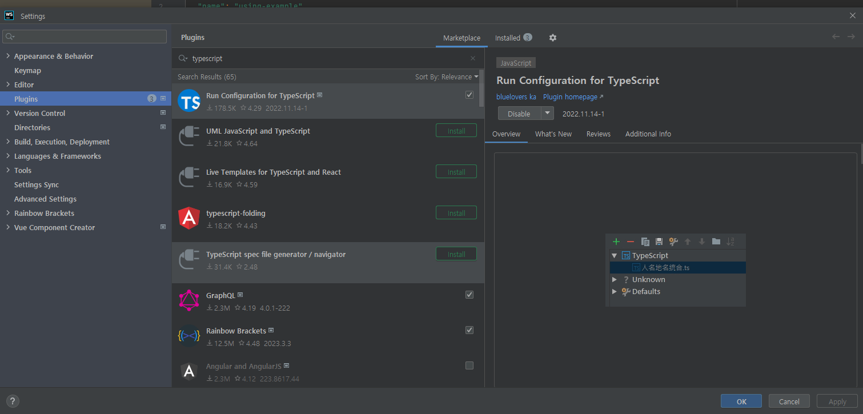Image resolution: width=863 pixels, height=414 pixels.
Task: Click the WebStorm logo in title bar
Action: [9, 15]
